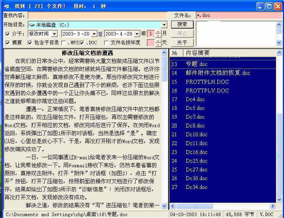This screenshot has height=218, width=284.
Task: Click the 搜索 search button
Action: pos(182,24)
